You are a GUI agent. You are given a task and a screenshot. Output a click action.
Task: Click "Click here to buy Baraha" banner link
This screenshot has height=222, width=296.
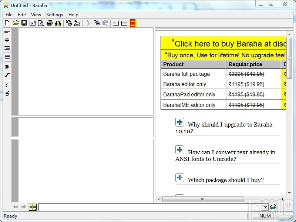click(223, 43)
